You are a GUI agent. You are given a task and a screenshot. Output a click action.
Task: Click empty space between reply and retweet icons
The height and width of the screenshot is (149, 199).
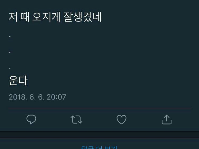pyautogui.click(x=53, y=120)
